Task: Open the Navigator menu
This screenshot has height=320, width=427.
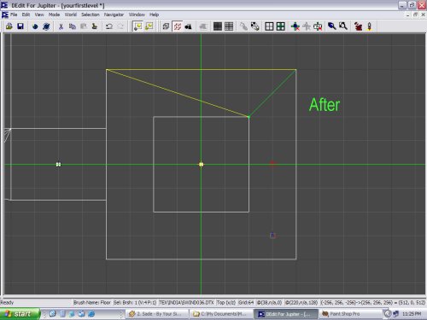Action: coord(114,15)
